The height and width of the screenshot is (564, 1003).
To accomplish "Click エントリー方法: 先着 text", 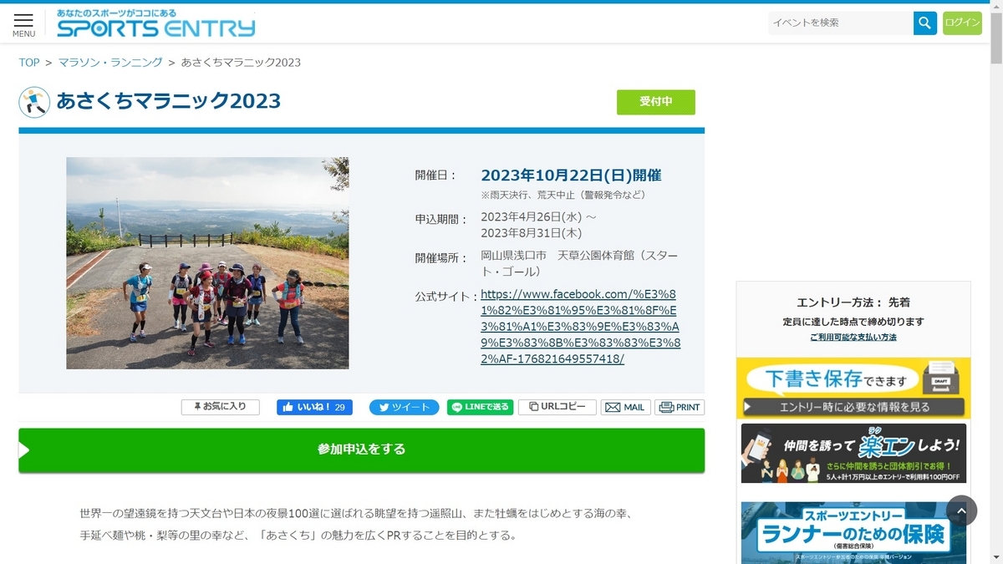I will click(853, 302).
